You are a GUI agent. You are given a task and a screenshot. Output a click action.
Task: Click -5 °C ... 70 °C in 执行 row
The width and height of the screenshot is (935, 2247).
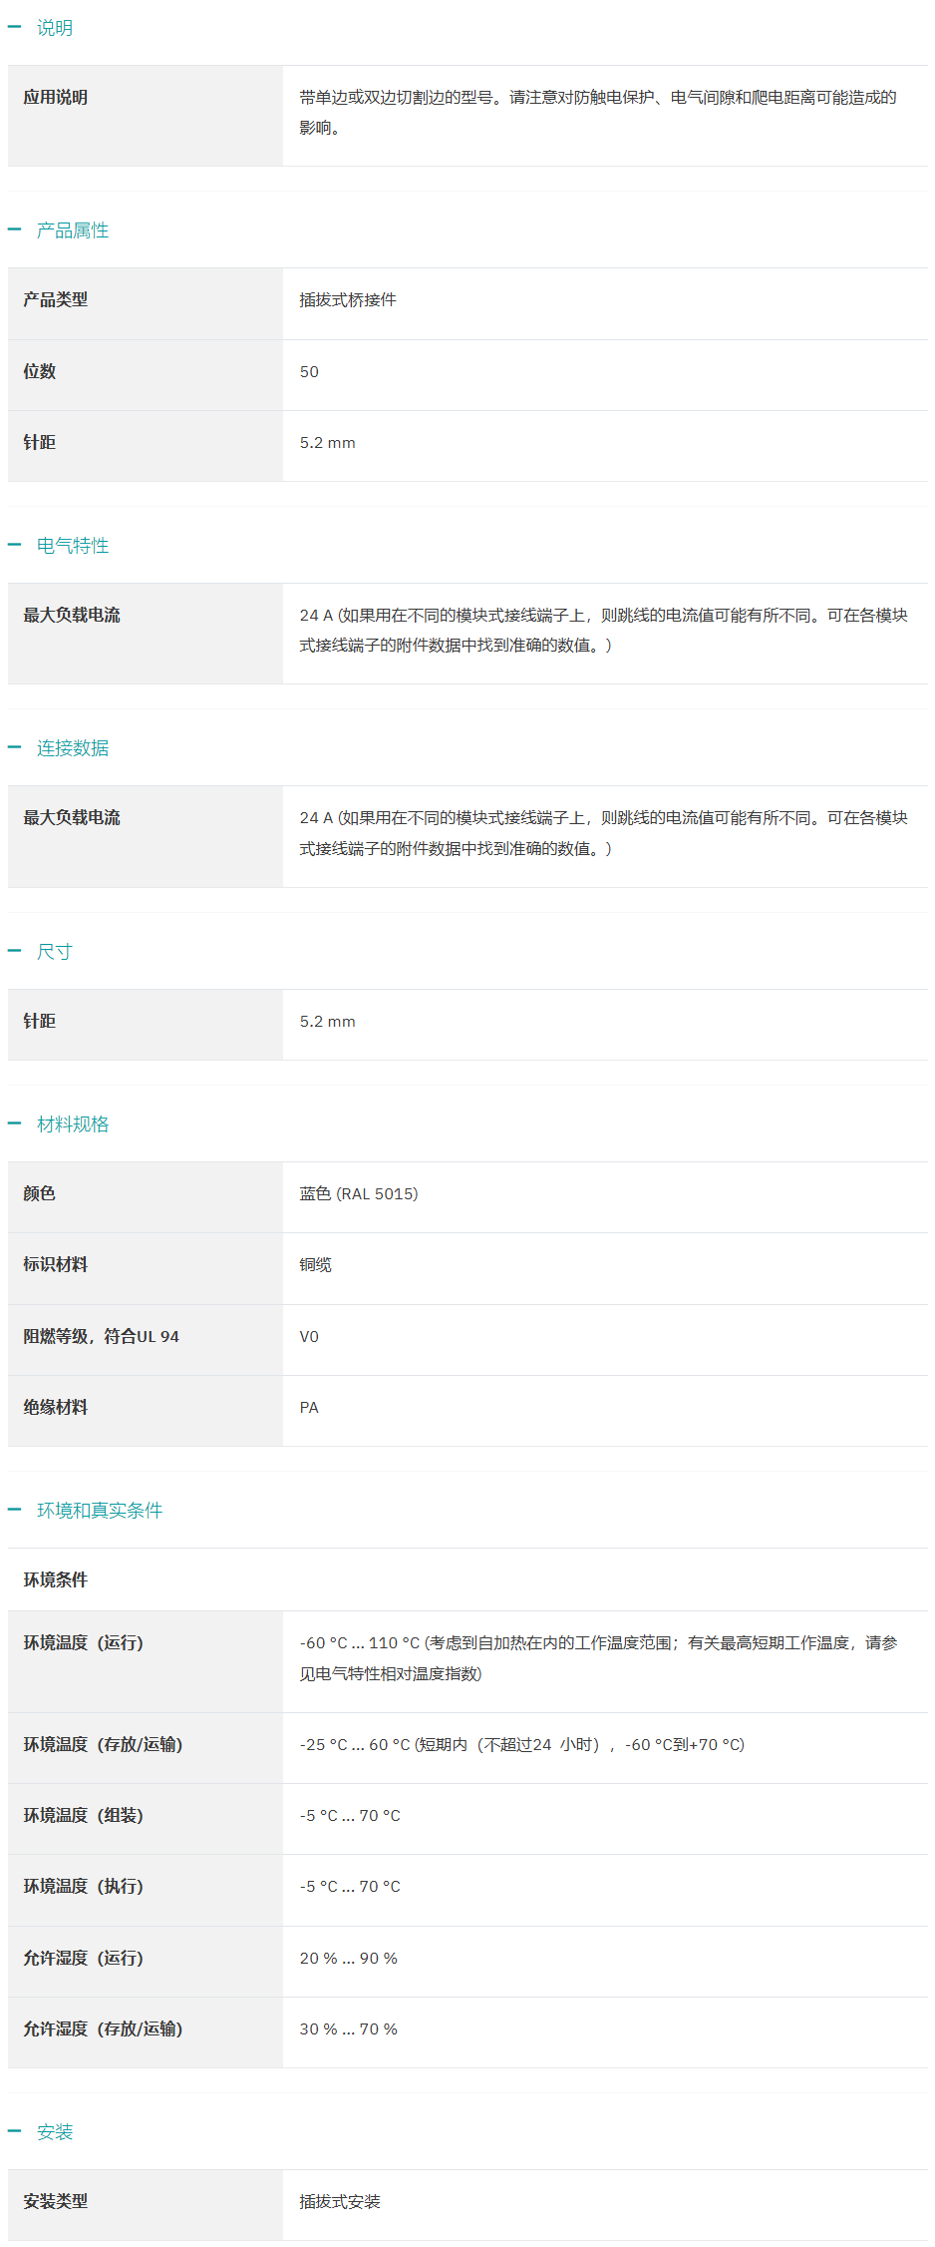coord(350,1887)
